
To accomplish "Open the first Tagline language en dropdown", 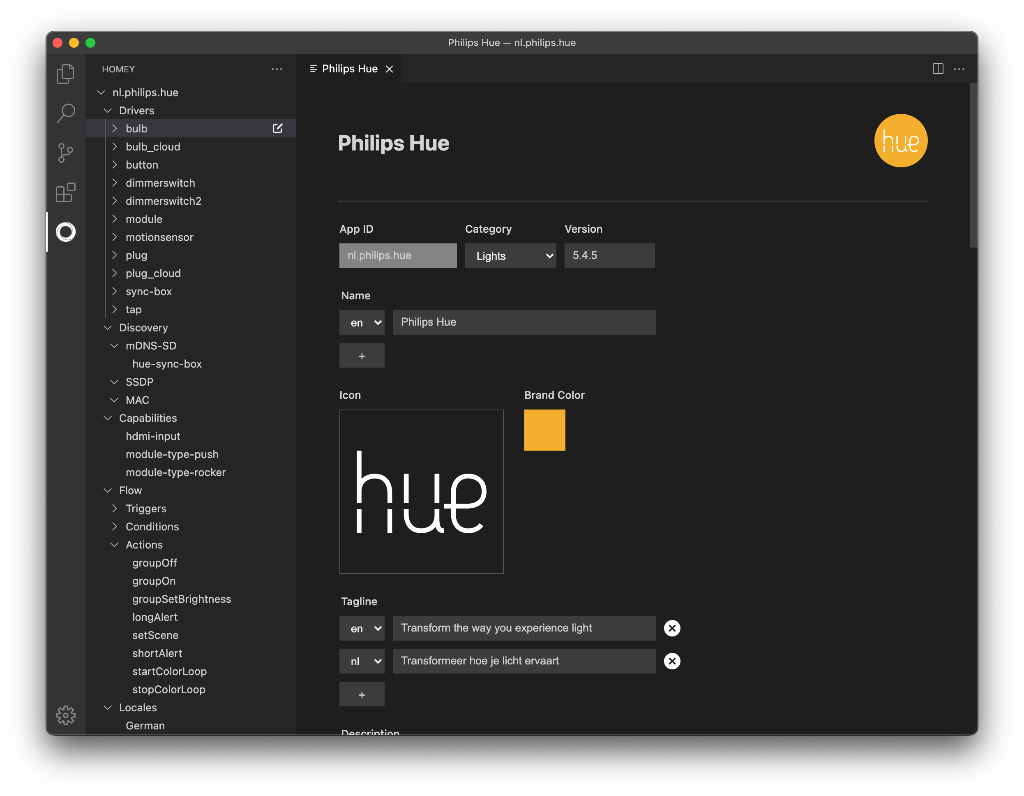I will (x=362, y=628).
